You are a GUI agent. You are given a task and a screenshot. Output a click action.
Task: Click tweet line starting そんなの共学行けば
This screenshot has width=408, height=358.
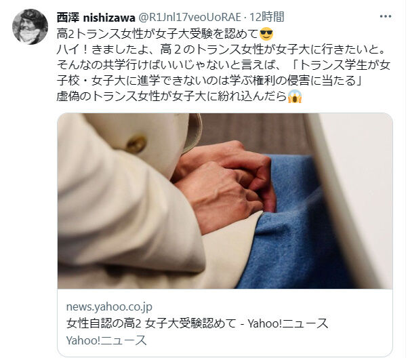tap(223, 65)
